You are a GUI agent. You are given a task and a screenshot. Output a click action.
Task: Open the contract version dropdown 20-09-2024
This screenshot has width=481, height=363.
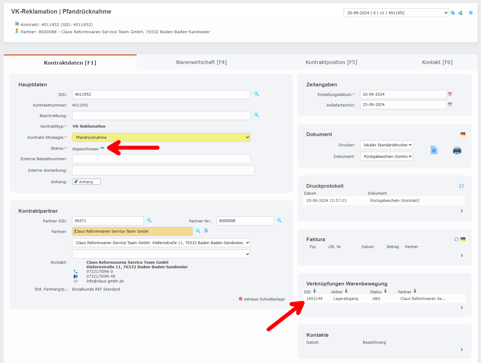click(x=396, y=13)
